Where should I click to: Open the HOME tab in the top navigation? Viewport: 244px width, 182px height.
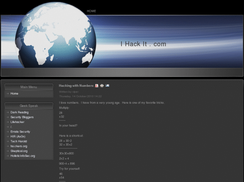click(91, 11)
